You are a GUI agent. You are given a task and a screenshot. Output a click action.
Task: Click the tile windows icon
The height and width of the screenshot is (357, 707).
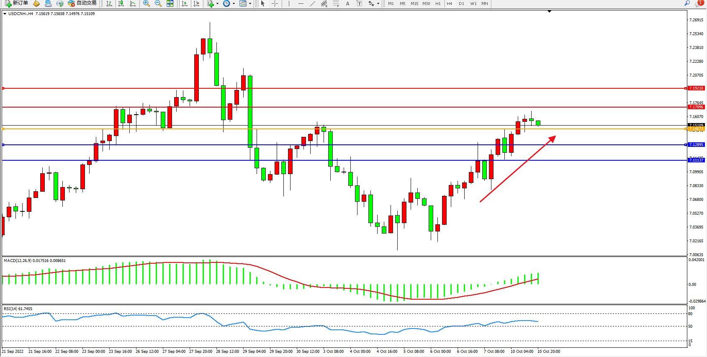click(x=170, y=3)
